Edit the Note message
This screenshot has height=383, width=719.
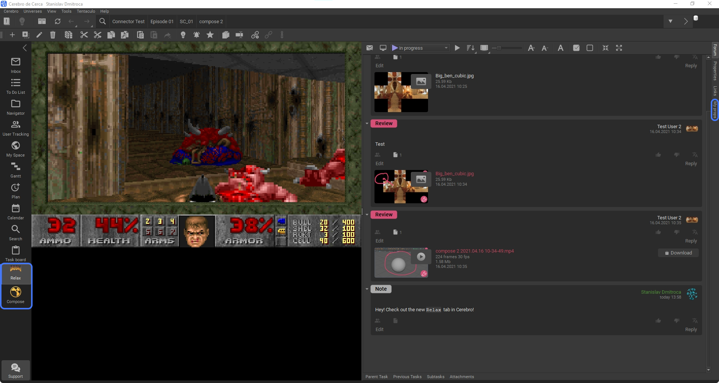tap(379, 330)
